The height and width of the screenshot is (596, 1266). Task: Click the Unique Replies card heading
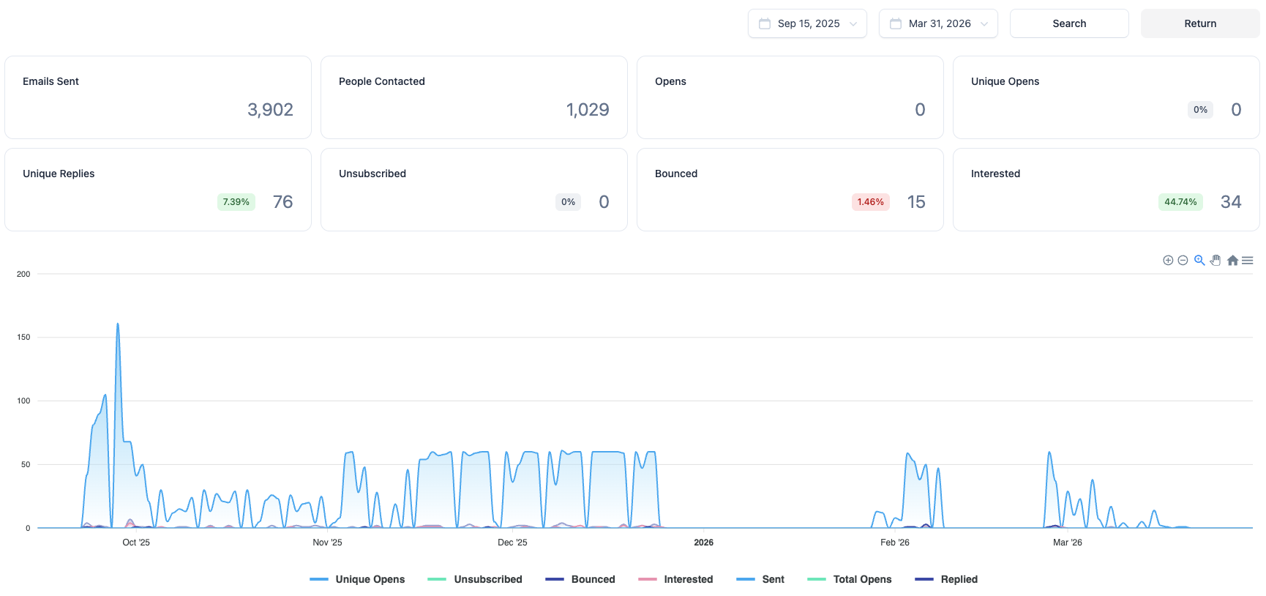[59, 174]
